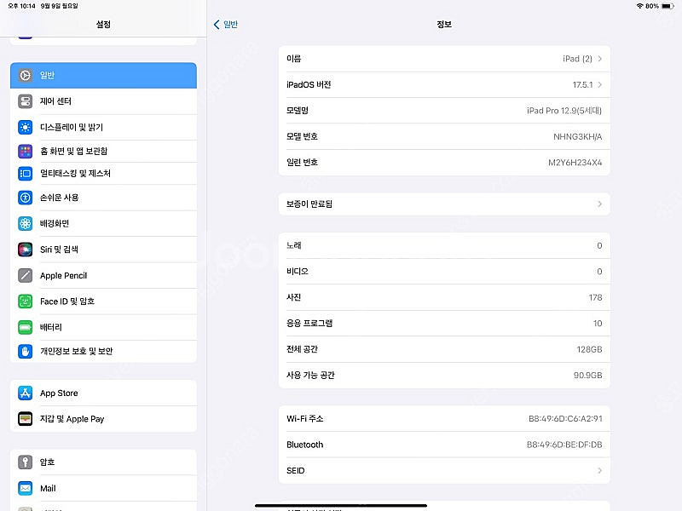Open 지갑 및 Apple Pay settings
The height and width of the screenshot is (511, 682).
[x=103, y=419]
